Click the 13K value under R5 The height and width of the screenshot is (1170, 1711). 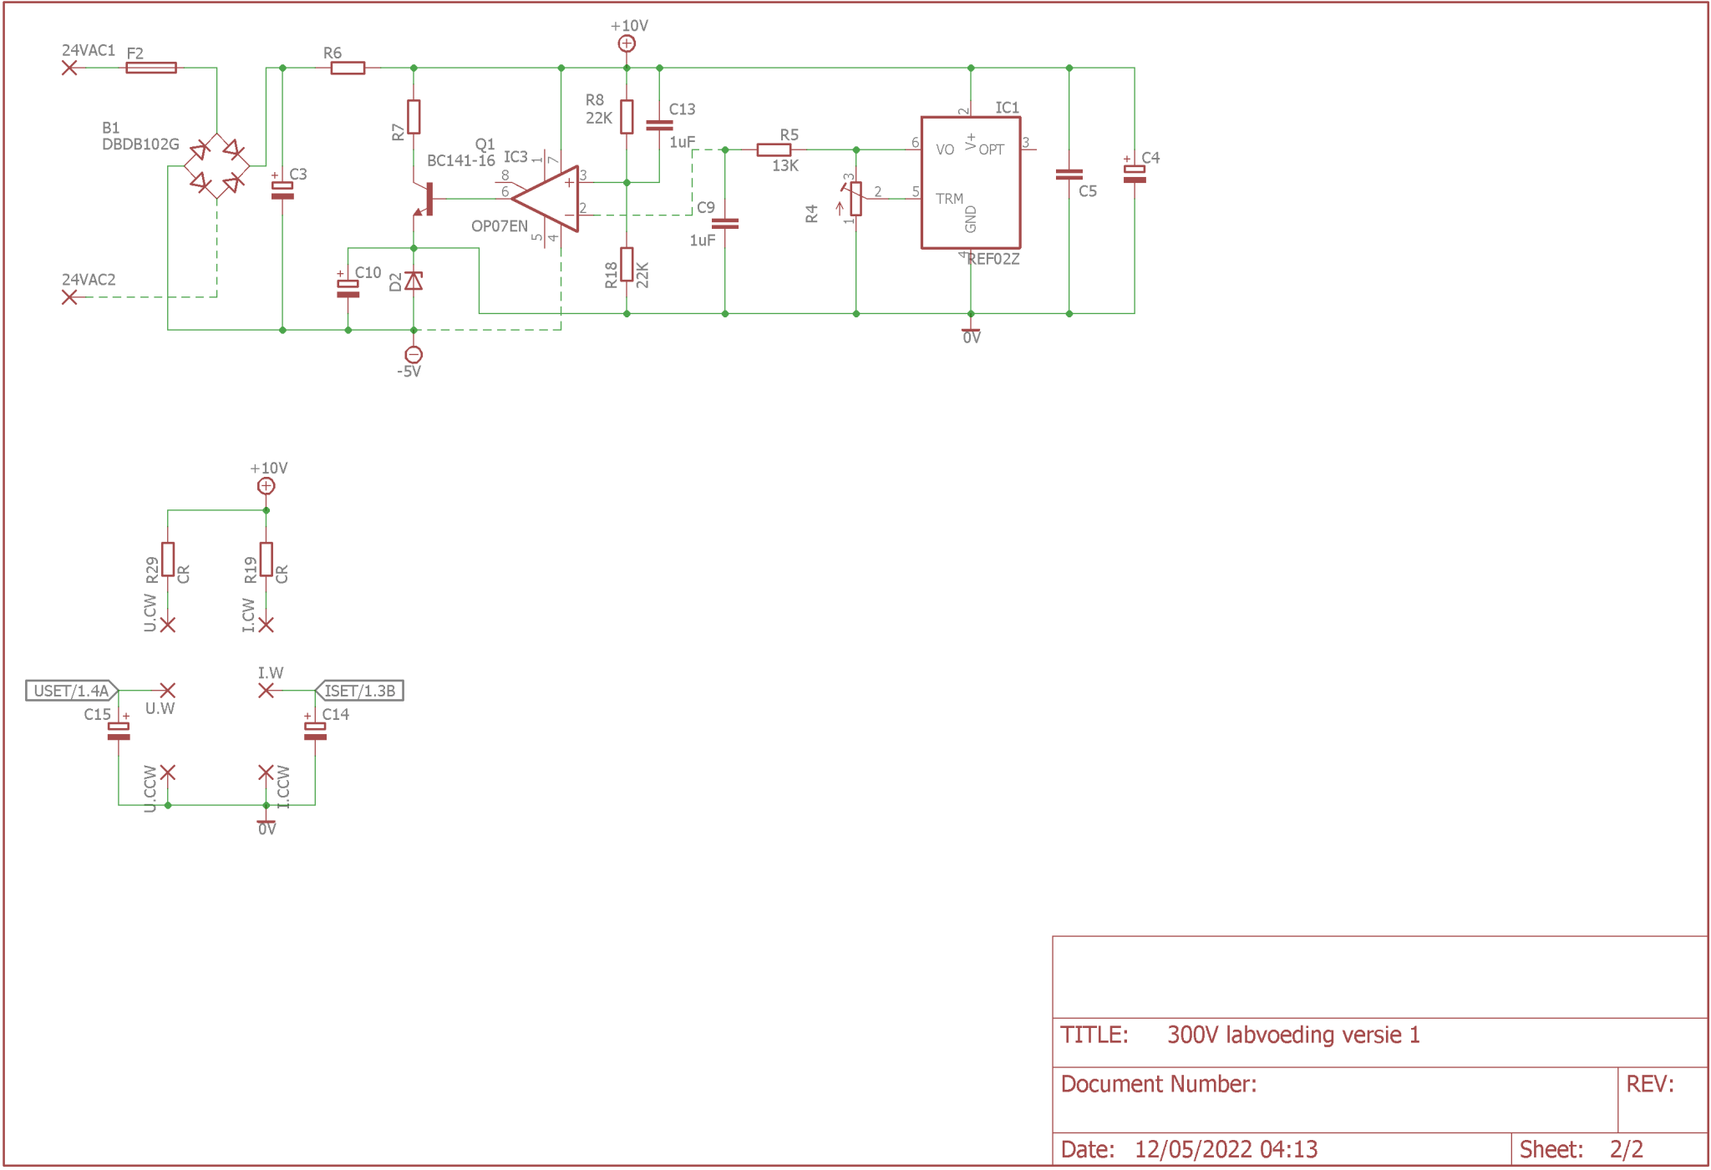(785, 165)
